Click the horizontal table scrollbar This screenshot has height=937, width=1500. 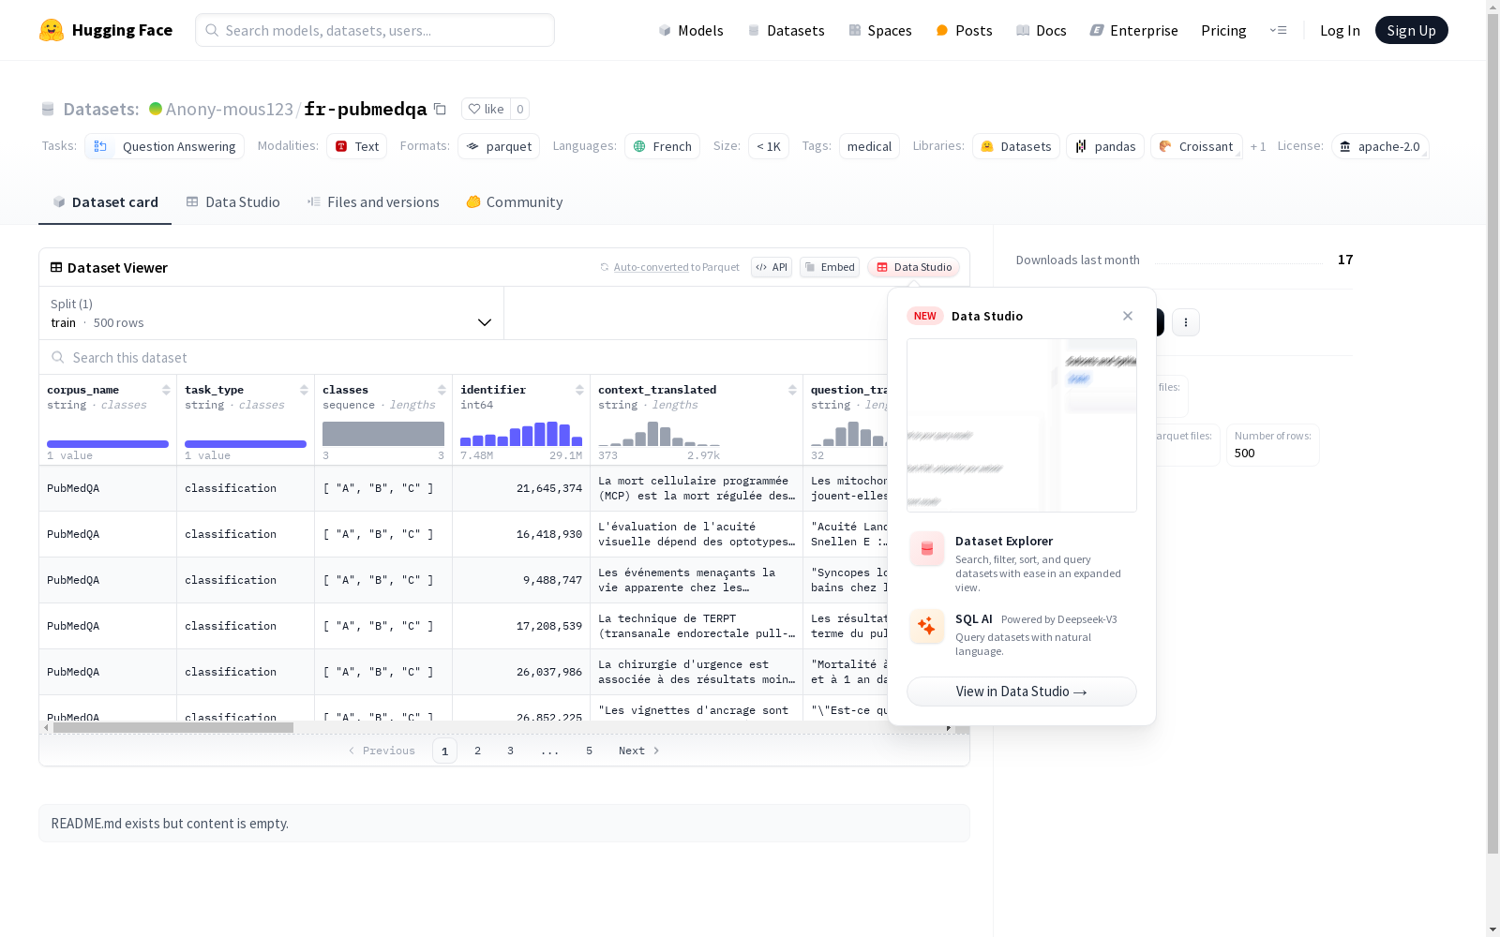pos(173,727)
